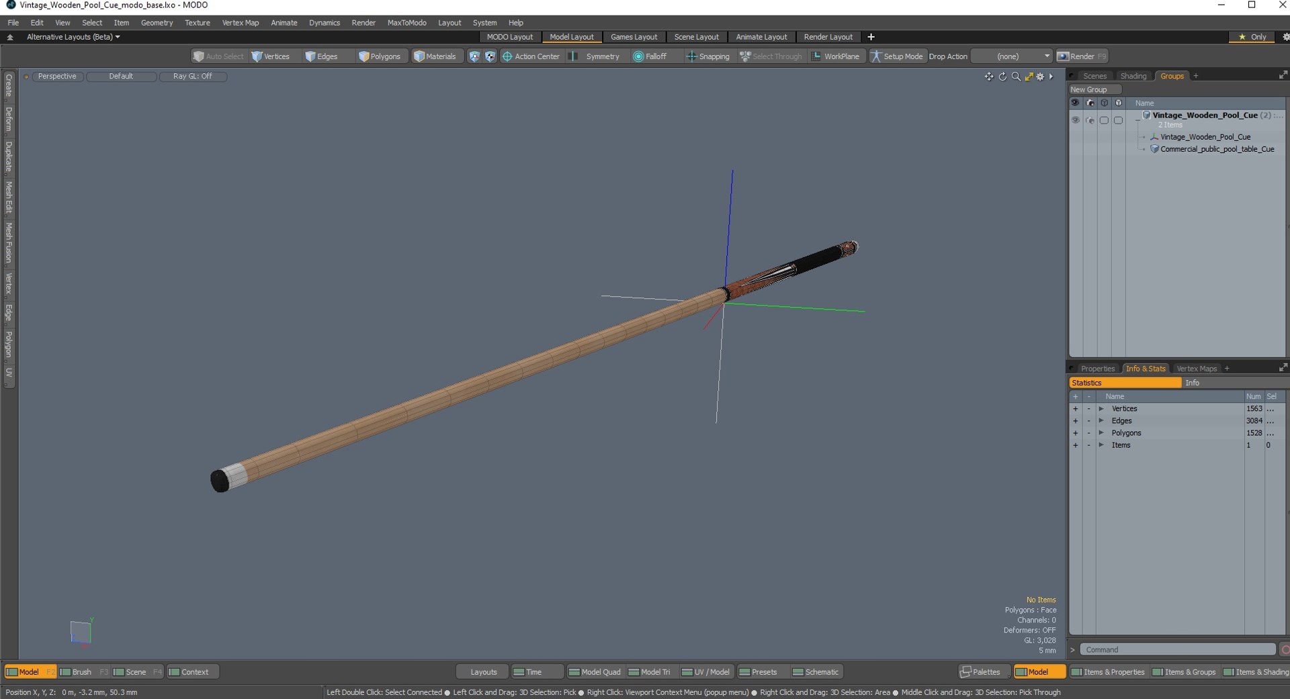The image size is (1290, 699).
Task: Open the Perspective view type dropdown
Action: click(x=57, y=76)
